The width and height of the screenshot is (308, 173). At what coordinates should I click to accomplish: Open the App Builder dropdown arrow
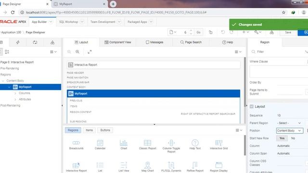(x=51, y=22)
